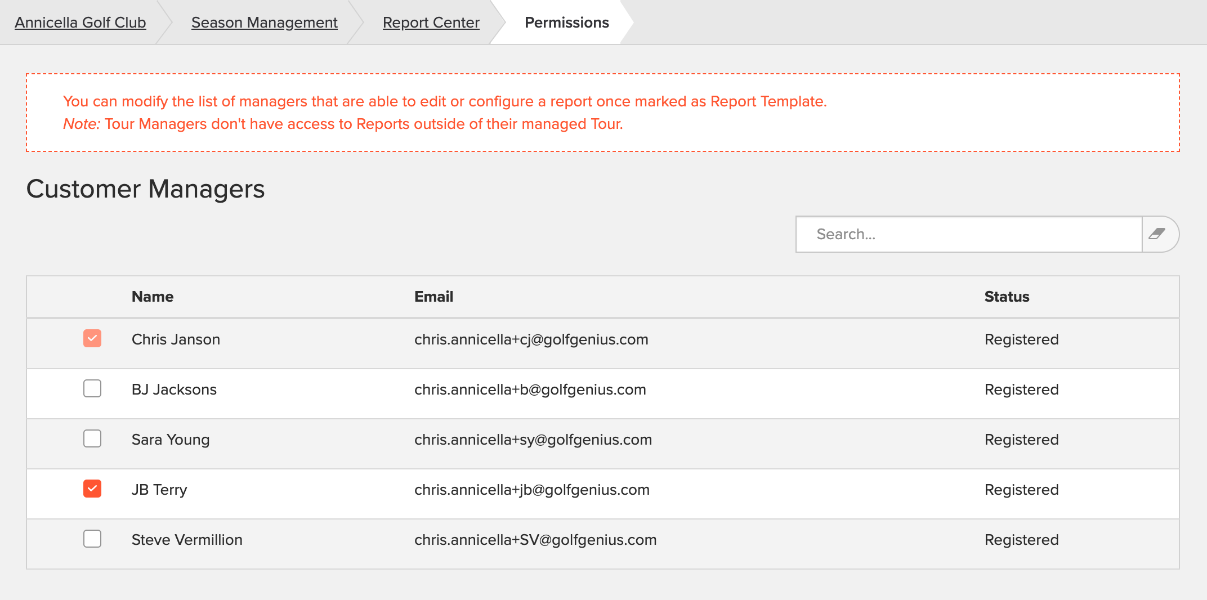Screen dimensions: 1207x600
Task: Uncheck the Chris Janson checkbox
Action: (92, 338)
